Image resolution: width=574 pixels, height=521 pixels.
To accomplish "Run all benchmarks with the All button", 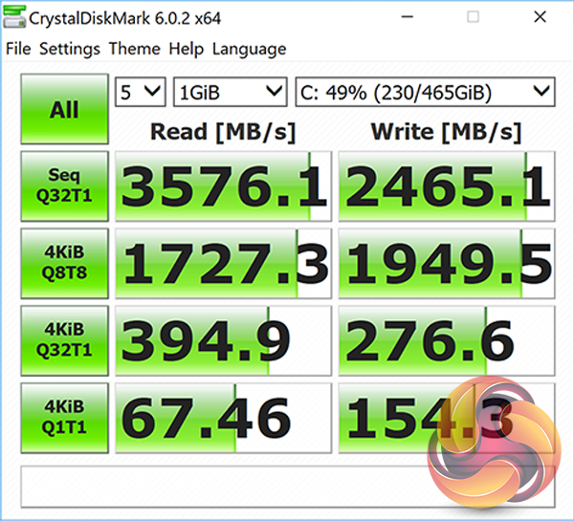I will pos(64,109).
